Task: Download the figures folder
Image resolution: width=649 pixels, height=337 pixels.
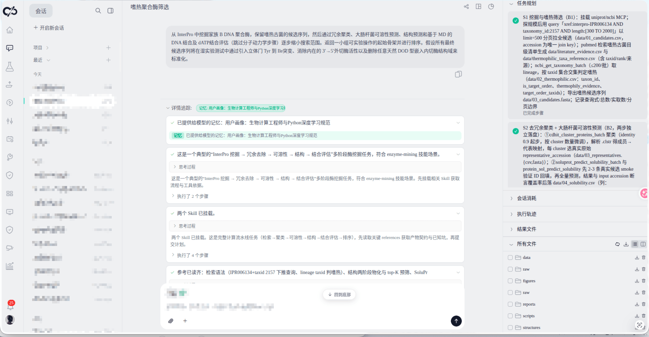Action: tap(637, 281)
